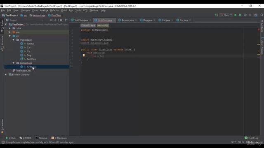This screenshot has width=264, height=148.
Task: Close the Animal.java tab
Action: click(x=136, y=20)
